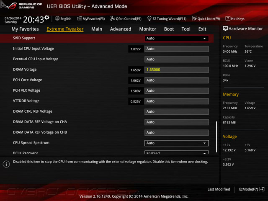Open the SVID Support dropdown

coord(177,38)
